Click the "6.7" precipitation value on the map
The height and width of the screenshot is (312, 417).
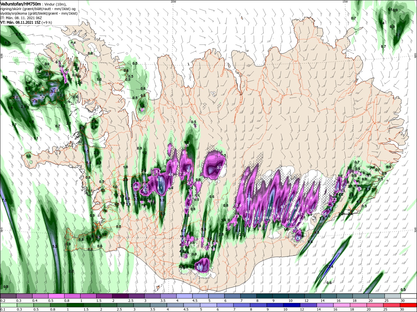pos(183,231)
